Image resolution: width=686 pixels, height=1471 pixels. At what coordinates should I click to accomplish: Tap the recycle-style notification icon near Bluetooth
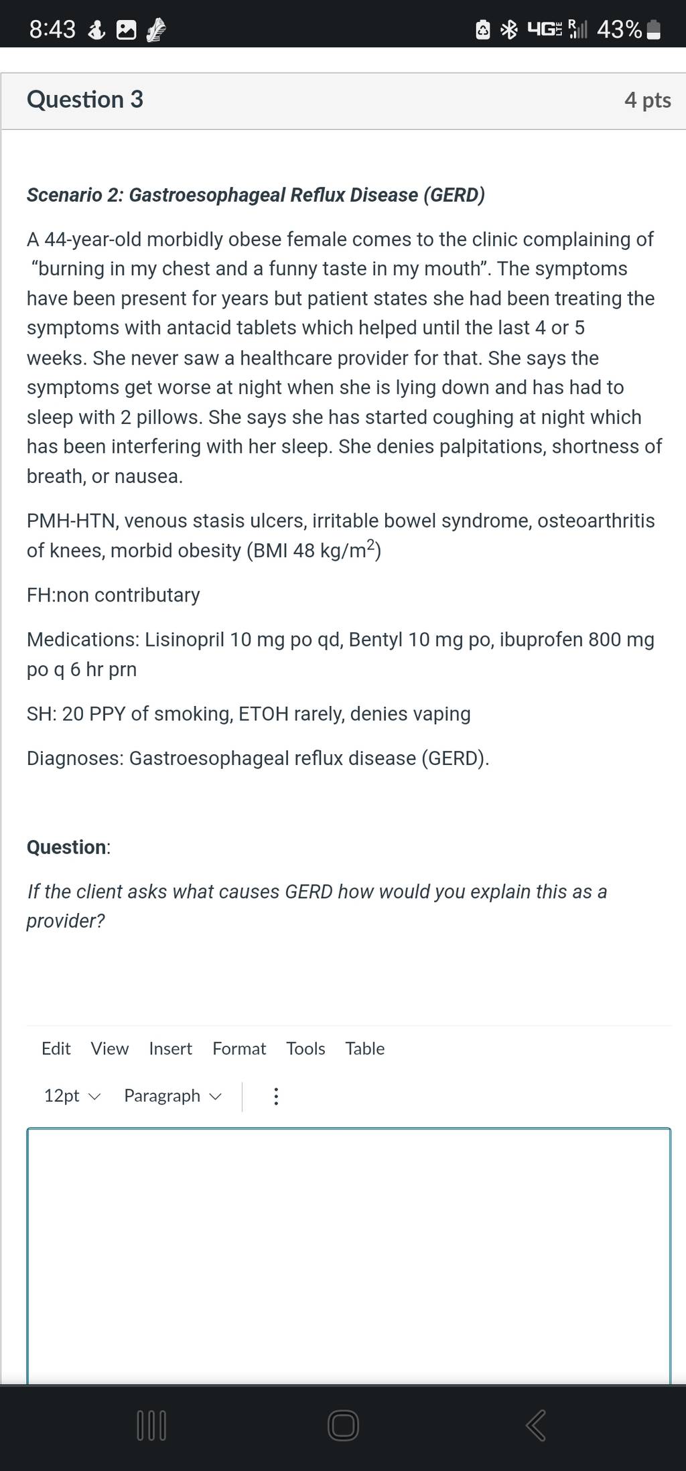point(482,30)
